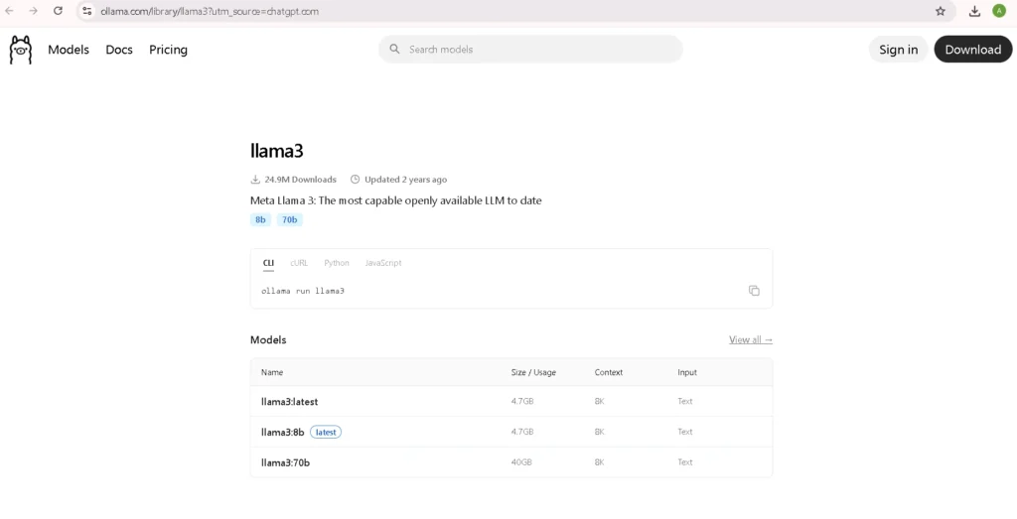Click the llama3 page heading
Viewport: 1017px width, 519px height.
point(277,151)
